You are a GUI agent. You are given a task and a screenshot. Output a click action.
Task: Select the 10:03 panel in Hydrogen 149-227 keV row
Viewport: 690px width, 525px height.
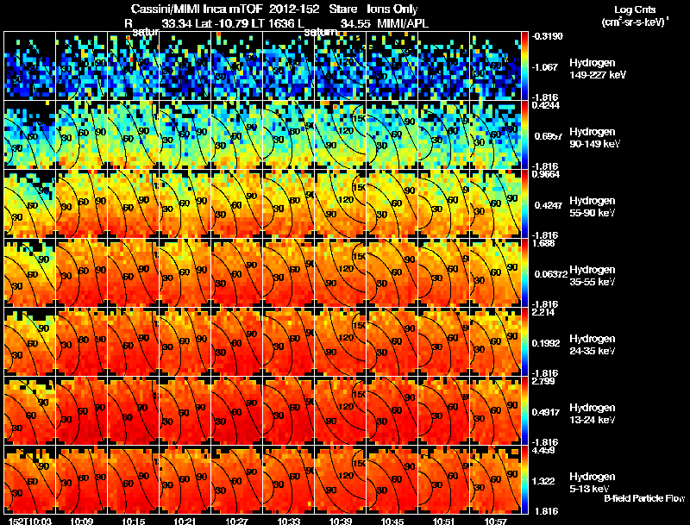pos(29,66)
